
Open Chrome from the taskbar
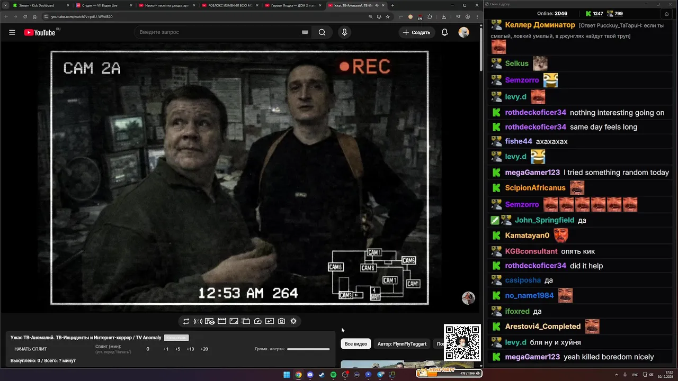[x=298, y=375]
